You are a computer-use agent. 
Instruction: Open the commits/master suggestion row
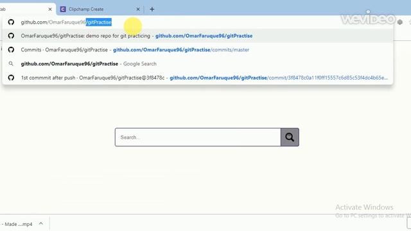(198, 50)
